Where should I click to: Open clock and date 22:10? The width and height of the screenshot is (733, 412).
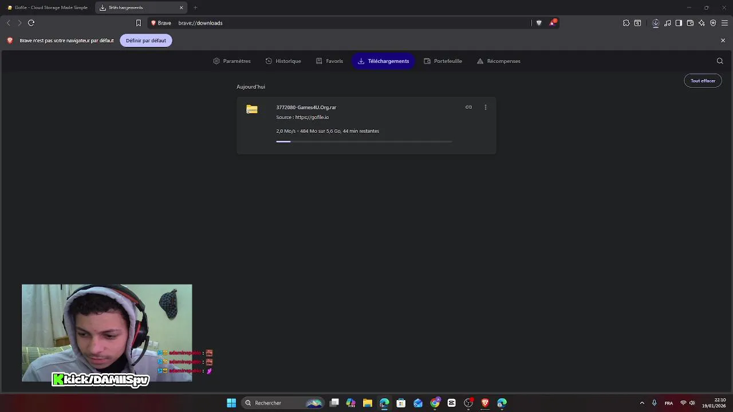(x=714, y=403)
